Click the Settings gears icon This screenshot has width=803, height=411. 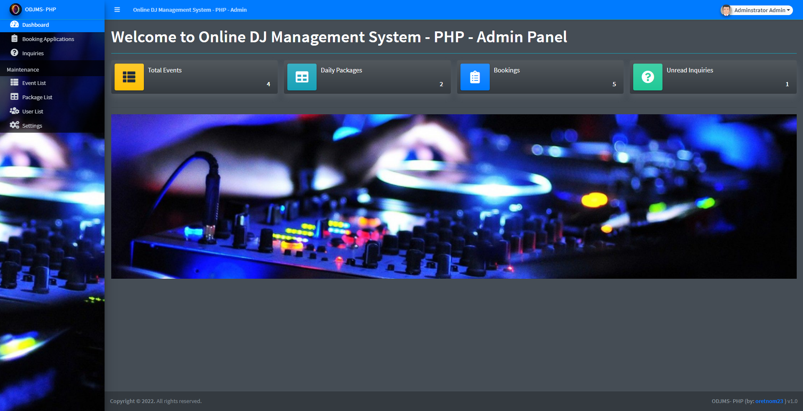(15, 125)
